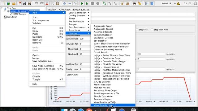The height and width of the screenshot is (111, 198).
Task: Expand the Pre Processors submenu
Action: (x=78, y=21)
